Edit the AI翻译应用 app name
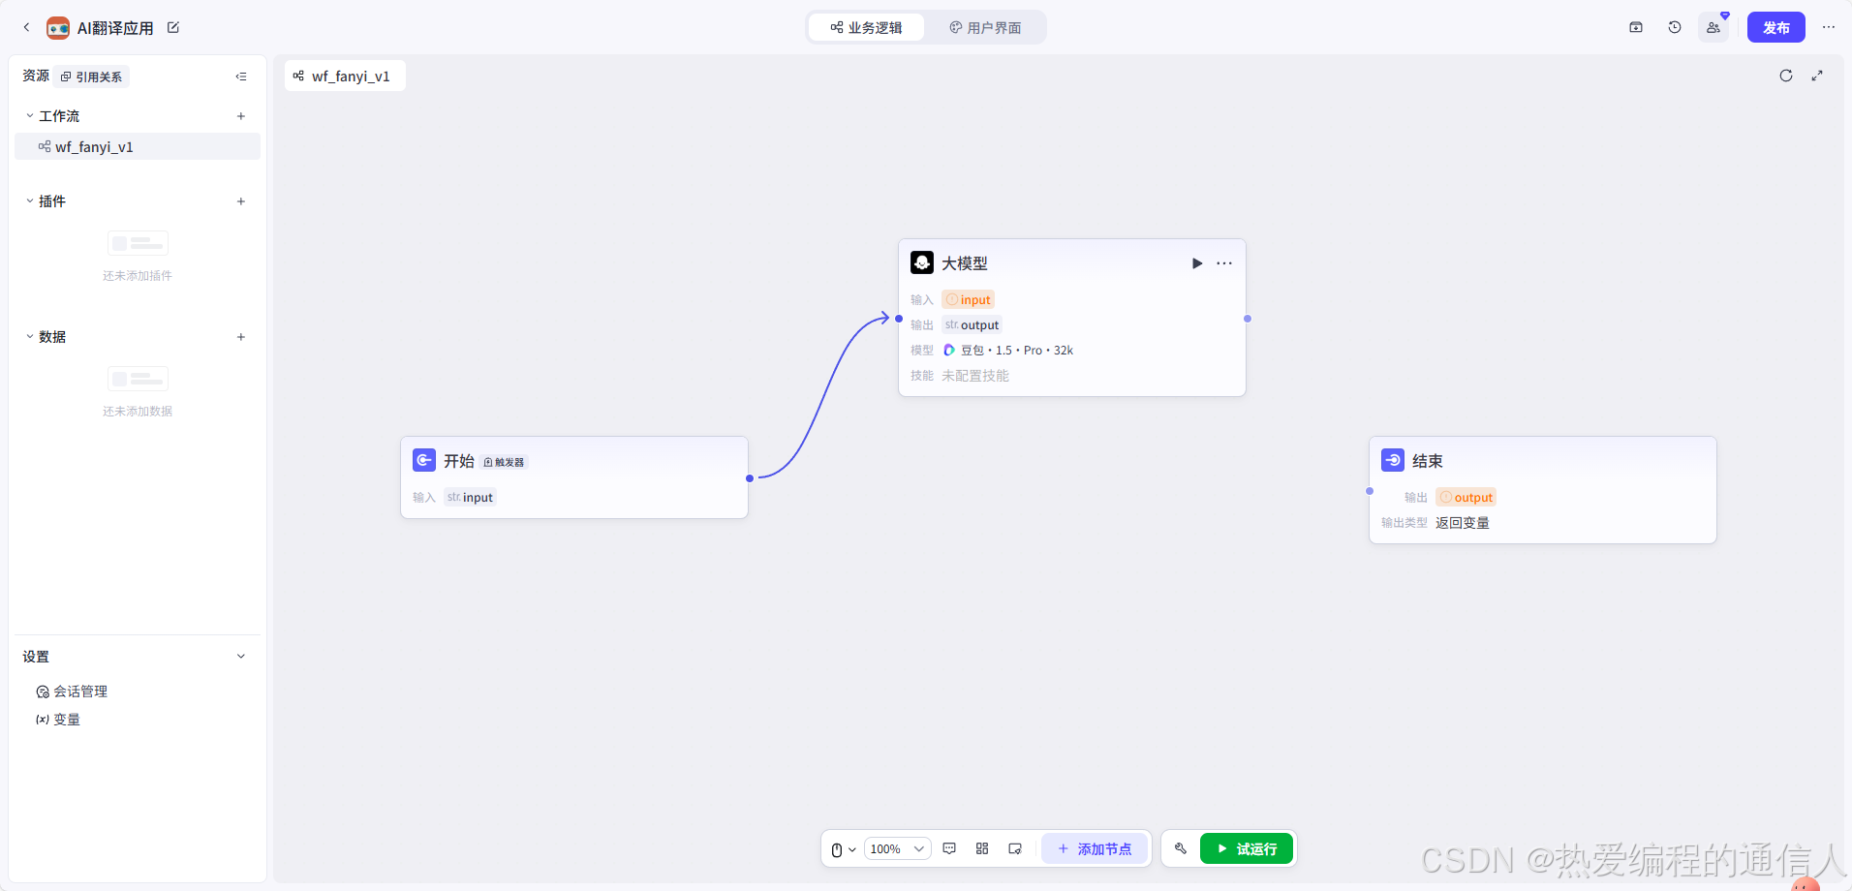1852x891 pixels. click(x=173, y=27)
